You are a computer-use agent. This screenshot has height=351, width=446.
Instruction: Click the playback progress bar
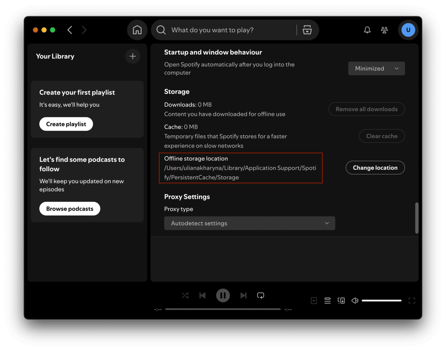tap(223, 309)
